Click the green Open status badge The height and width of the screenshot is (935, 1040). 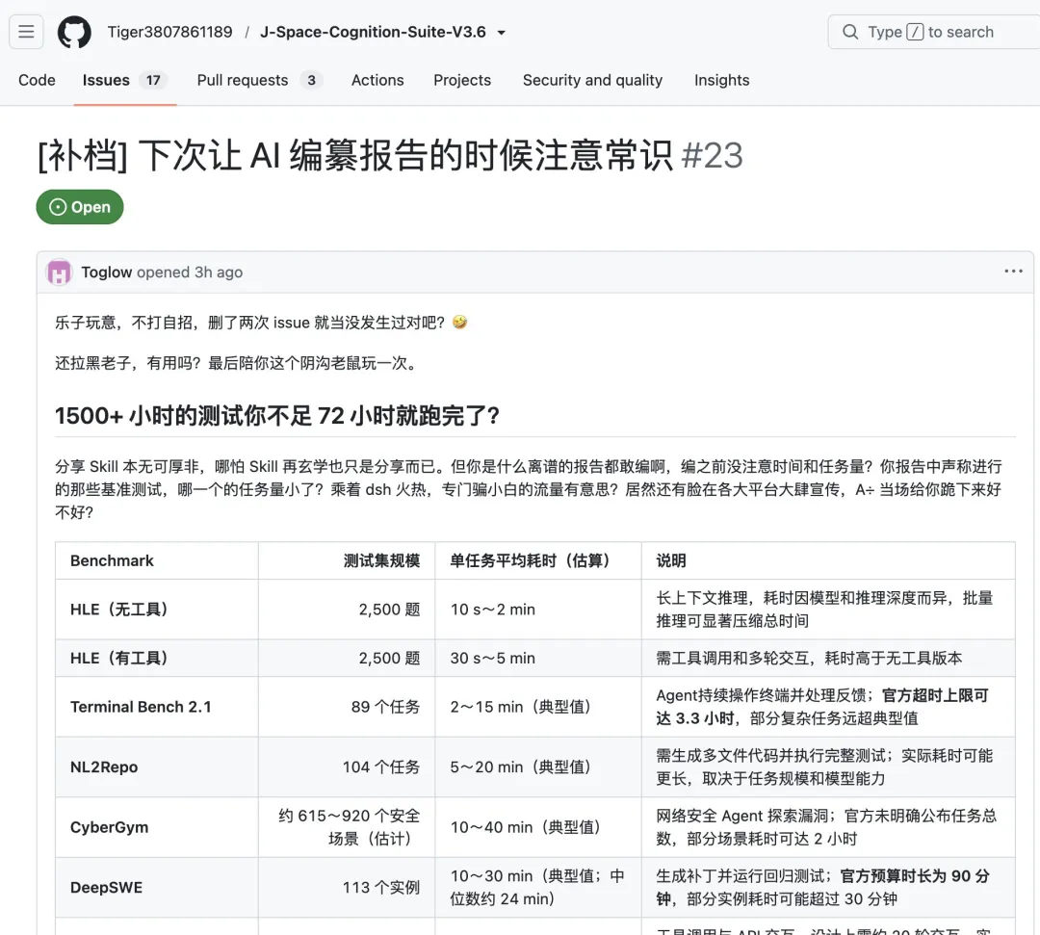tap(80, 207)
